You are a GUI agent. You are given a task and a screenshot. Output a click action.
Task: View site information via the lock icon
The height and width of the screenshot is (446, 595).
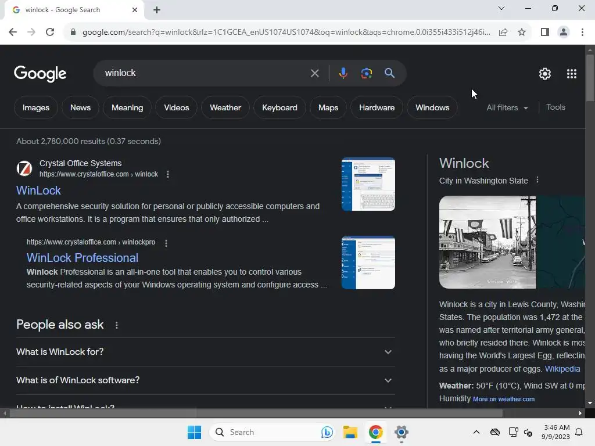click(73, 33)
